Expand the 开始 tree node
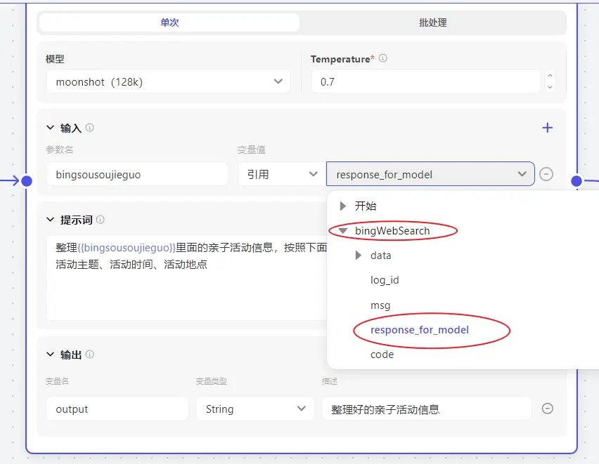This screenshot has height=464, width=599. [342, 206]
